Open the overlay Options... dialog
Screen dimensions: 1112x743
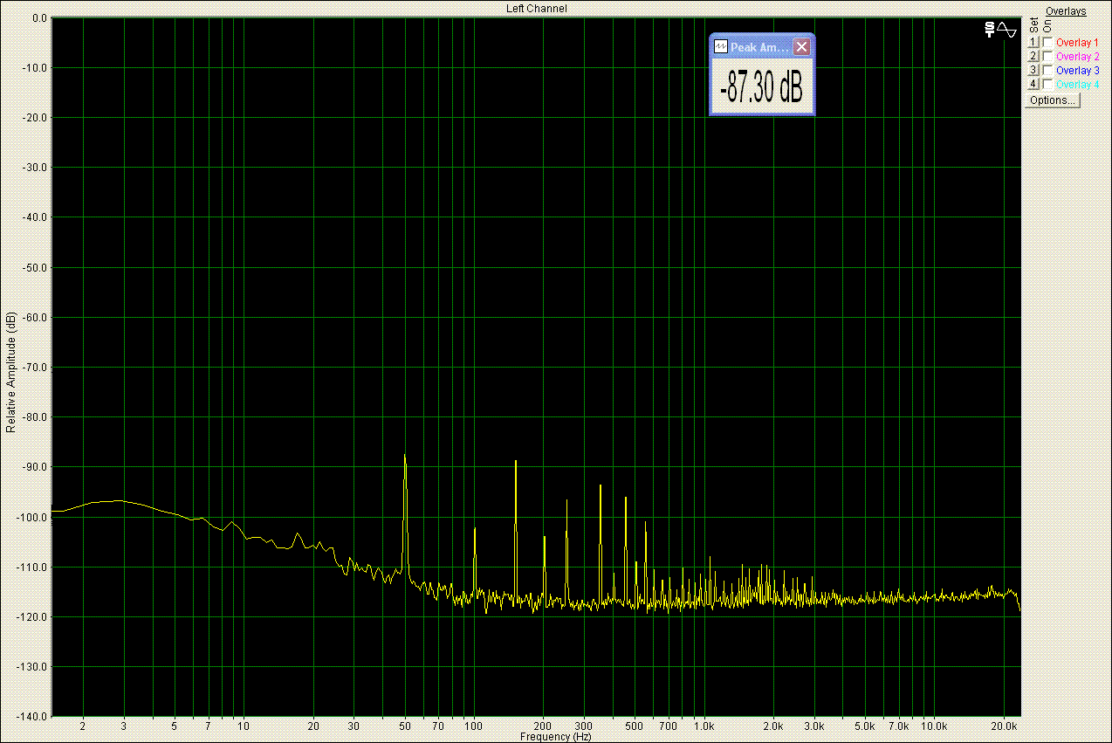[x=1053, y=100]
